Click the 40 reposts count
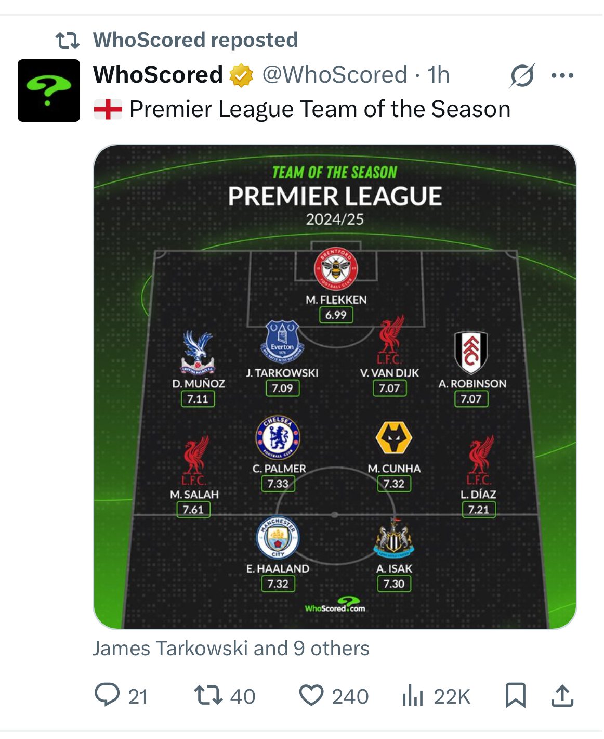This screenshot has width=604, height=739. pos(243,696)
